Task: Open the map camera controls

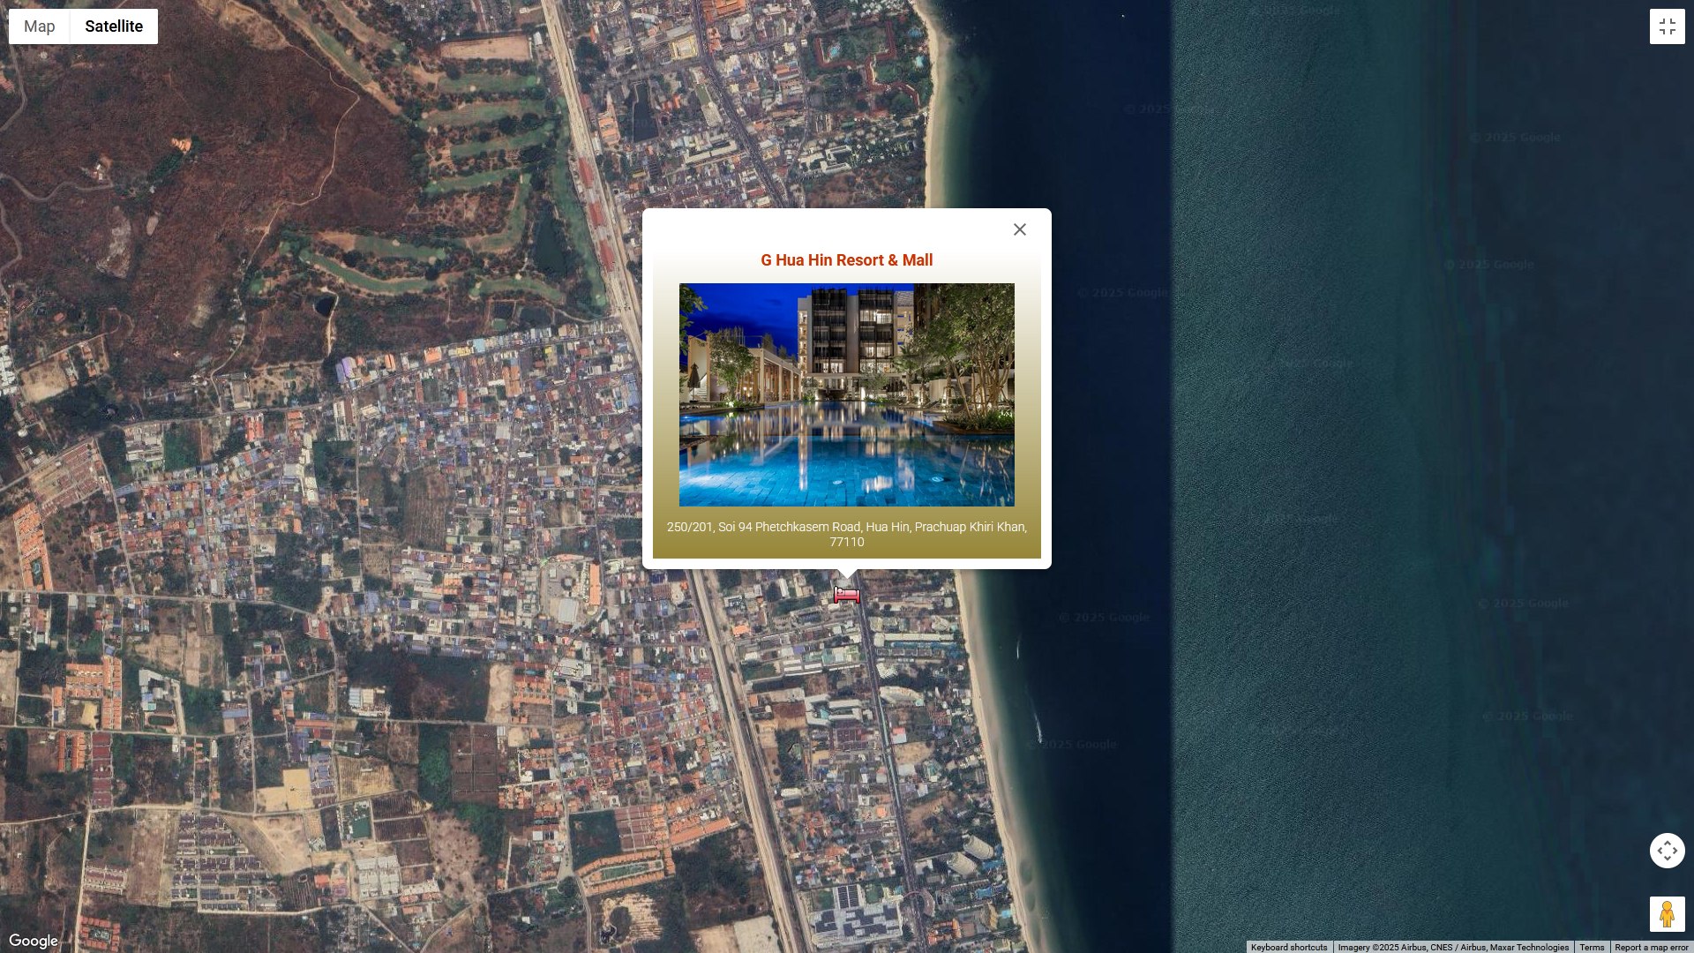Action: 1667,851
